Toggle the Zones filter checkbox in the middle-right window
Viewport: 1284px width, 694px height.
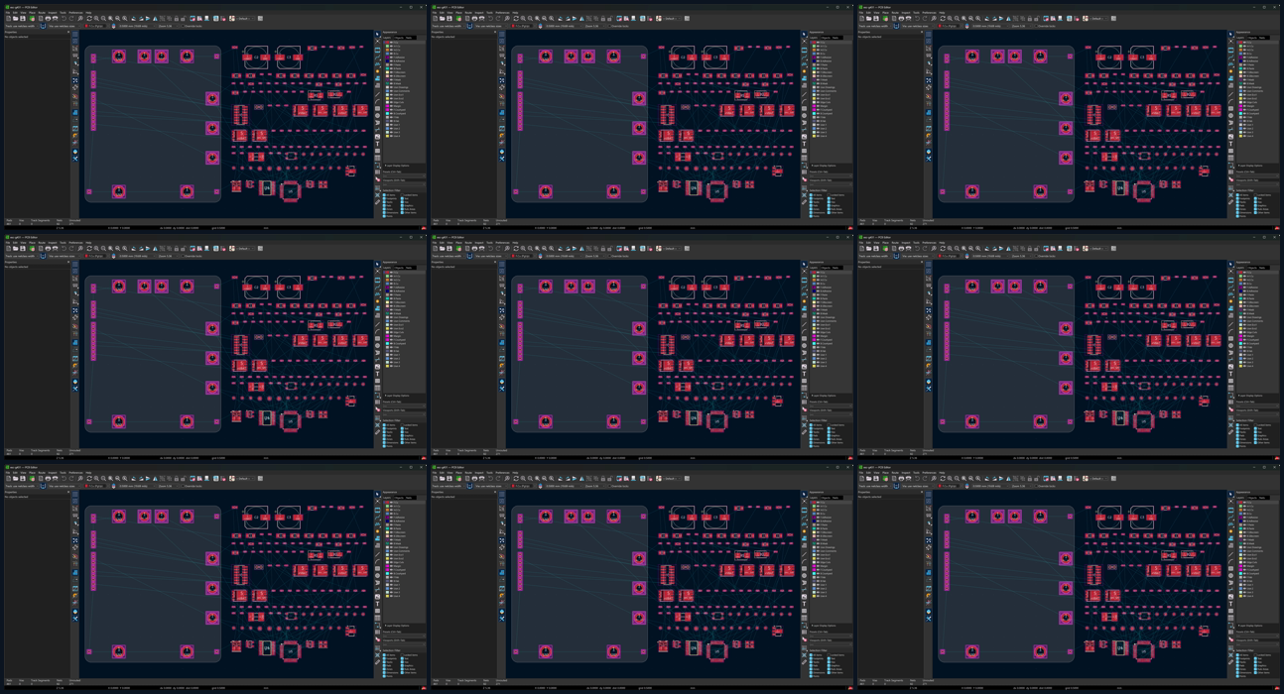pos(1237,438)
